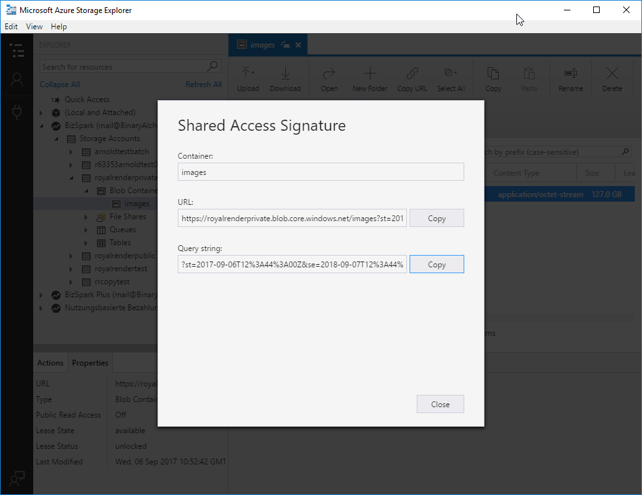Click the Container name field
Image resolution: width=642 pixels, height=495 pixels.
point(321,172)
